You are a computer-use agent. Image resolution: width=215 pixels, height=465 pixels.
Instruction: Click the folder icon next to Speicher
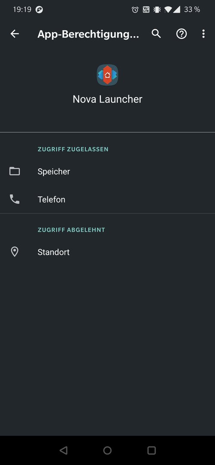pyautogui.click(x=15, y=171)
